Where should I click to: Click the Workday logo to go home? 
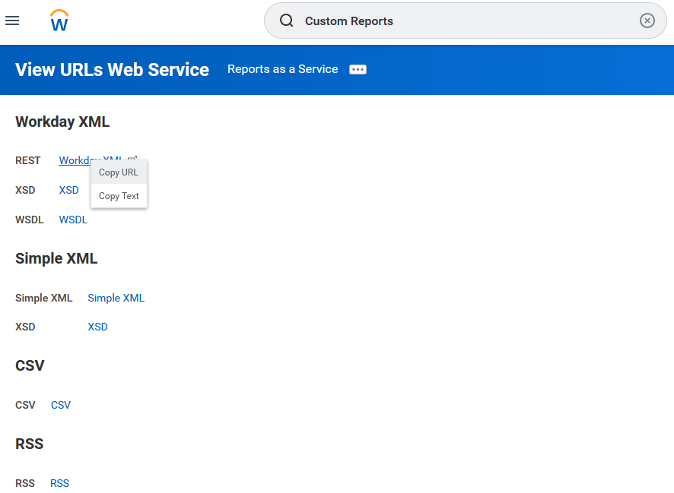pos(59,21)
